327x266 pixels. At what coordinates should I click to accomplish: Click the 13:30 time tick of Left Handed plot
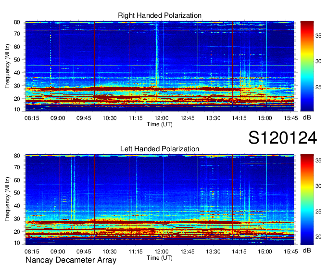pos(213,252)
